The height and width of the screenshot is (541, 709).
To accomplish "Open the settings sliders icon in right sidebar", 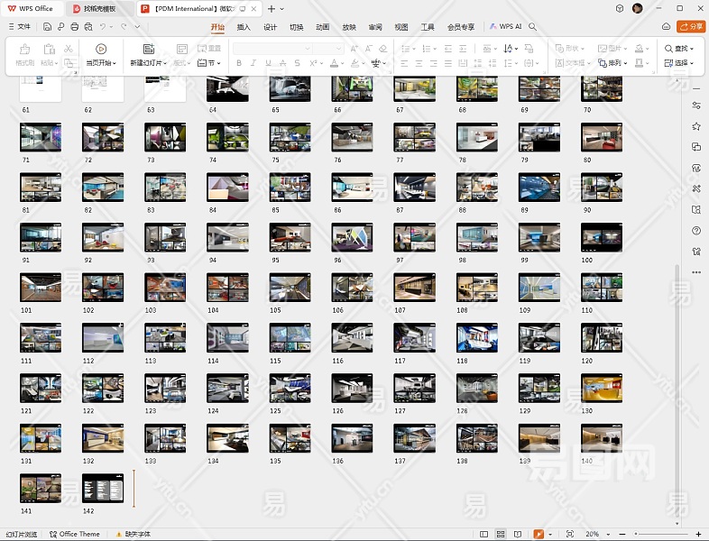I will [696, 106].
